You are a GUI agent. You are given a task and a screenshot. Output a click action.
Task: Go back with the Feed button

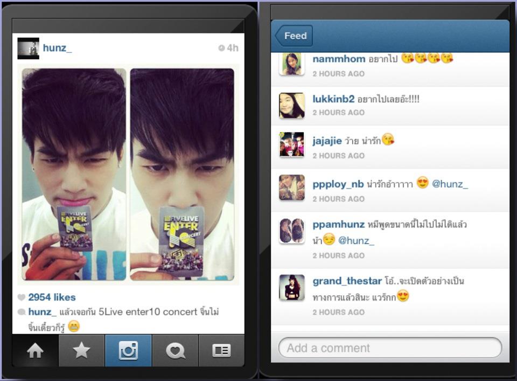pyautogui.click(x=294, y=36)
